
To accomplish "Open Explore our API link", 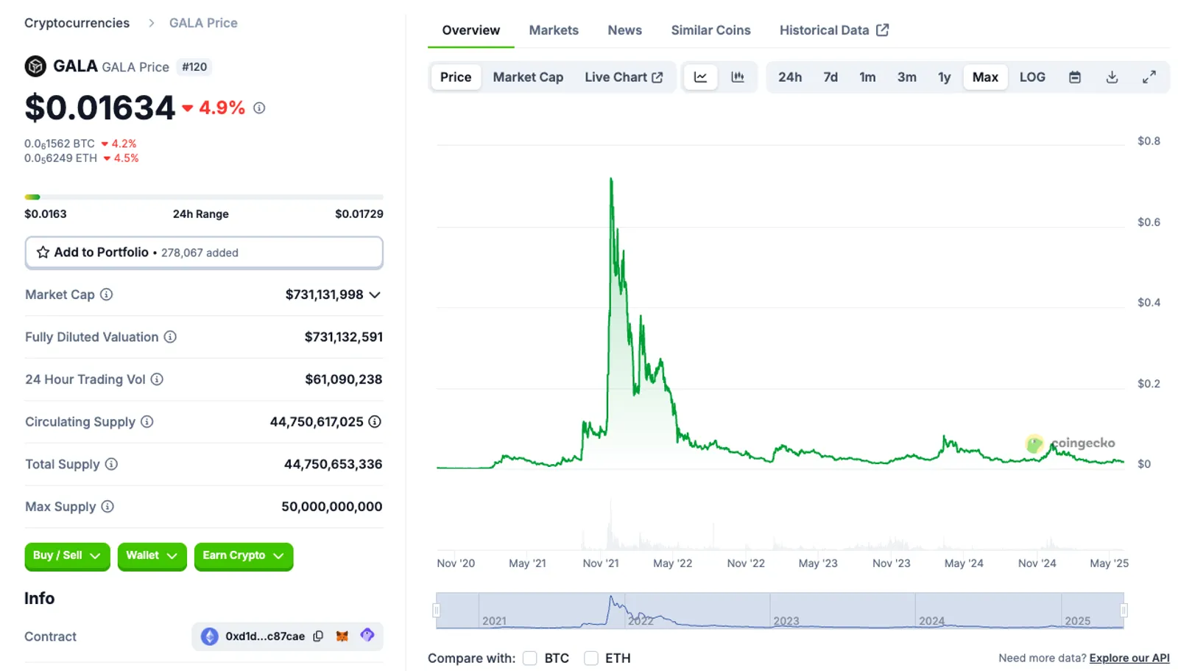I will pyautogui.click(x=1129, y=658).
